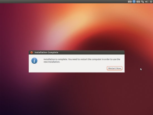Close the Installation Complete dialog
The width and height of the screenshot is (153, 115).
[32, 52]
